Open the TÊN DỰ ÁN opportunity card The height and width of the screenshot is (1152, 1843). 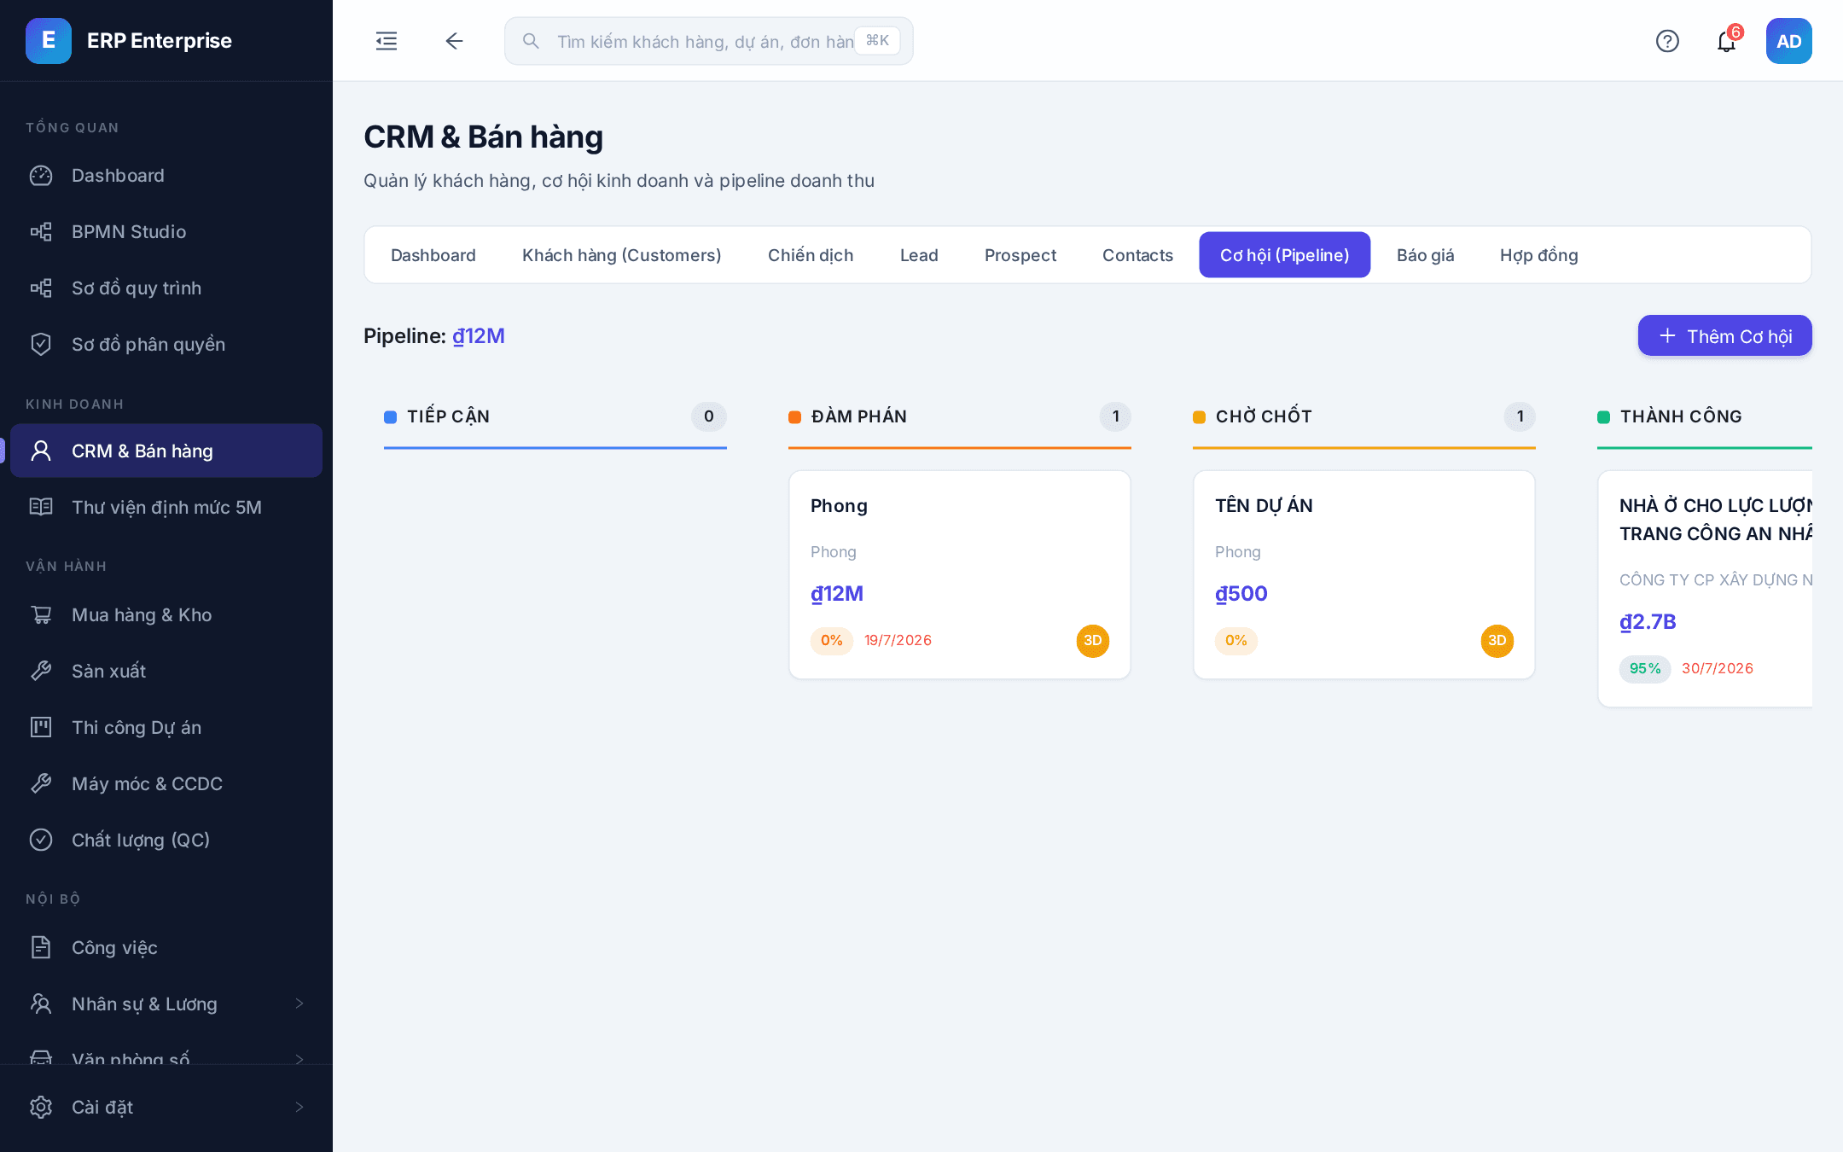[1363, 575]
